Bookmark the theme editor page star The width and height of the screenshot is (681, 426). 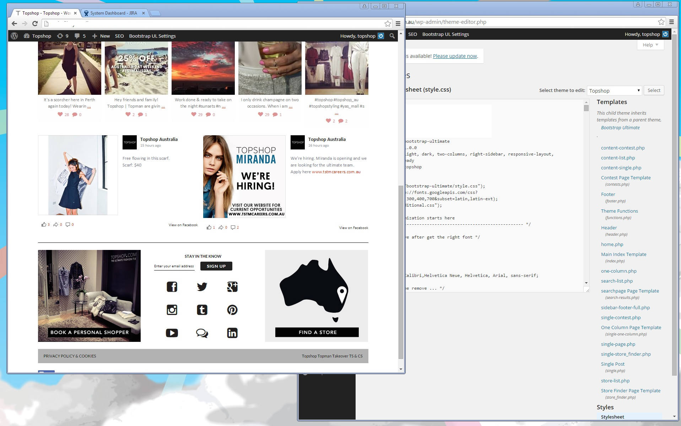[x=661, y=22]
